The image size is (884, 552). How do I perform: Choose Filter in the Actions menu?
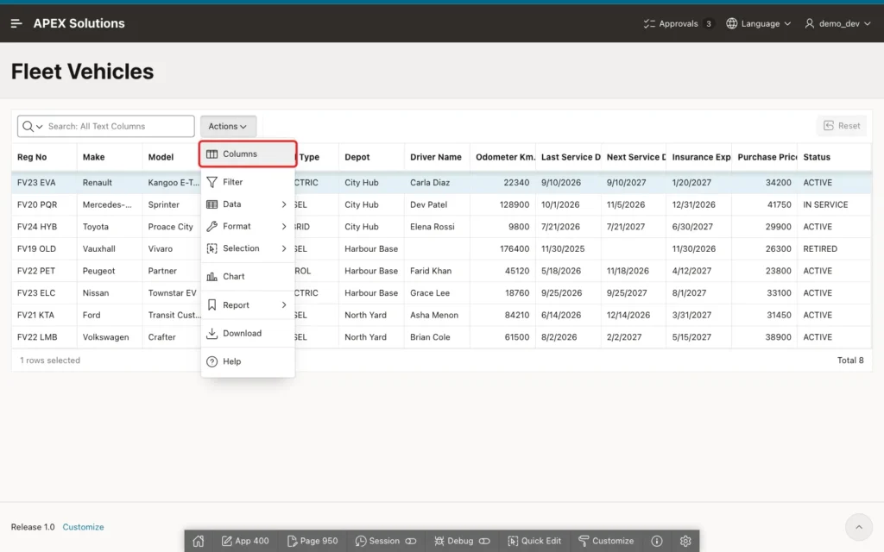click(248, 182)
